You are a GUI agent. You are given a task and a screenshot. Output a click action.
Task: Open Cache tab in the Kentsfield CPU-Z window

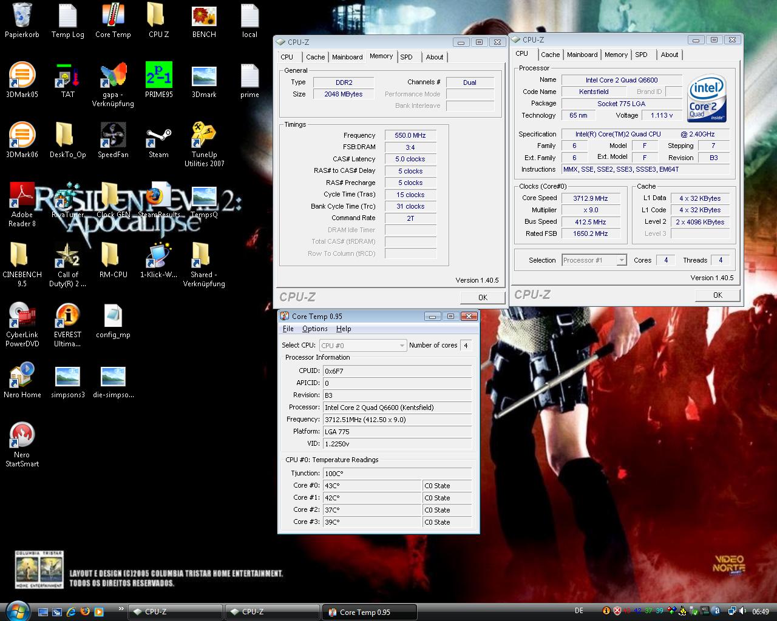click(550, 55)
